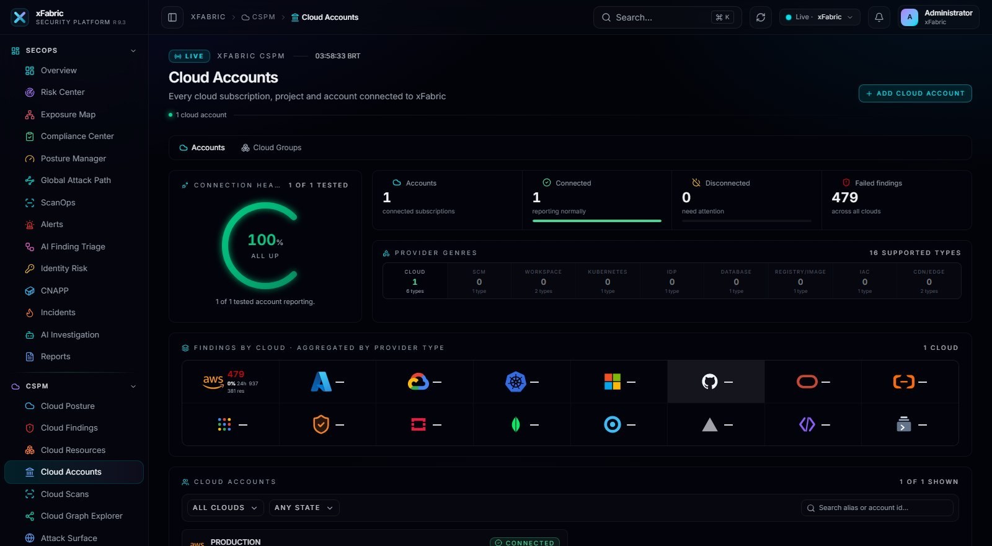Select the Kubernetes provider tile
992x546 pixels.
click(522, 382)
